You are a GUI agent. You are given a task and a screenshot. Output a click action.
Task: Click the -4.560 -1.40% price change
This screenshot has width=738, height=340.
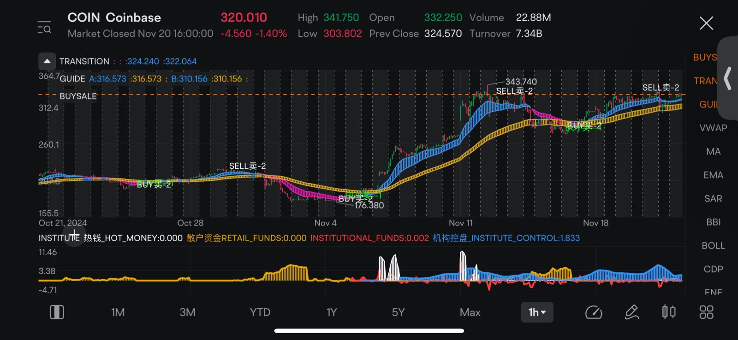(254, 34)
